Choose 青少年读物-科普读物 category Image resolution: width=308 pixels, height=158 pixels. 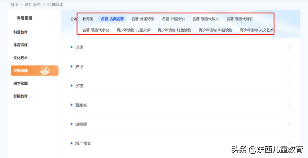point(216,30)
